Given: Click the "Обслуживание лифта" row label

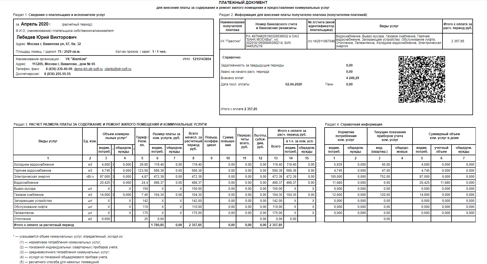Looking at the screenshot, I should (x=31, y=207).
